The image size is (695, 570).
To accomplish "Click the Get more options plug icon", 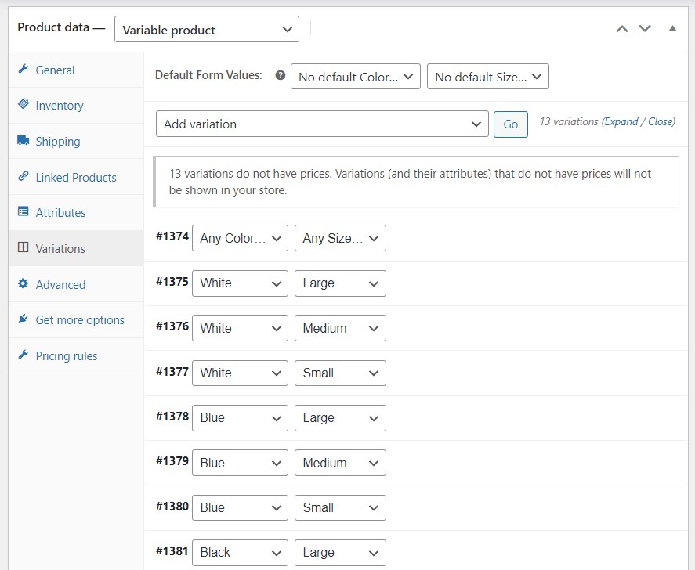I will click(x=23, y=319).
